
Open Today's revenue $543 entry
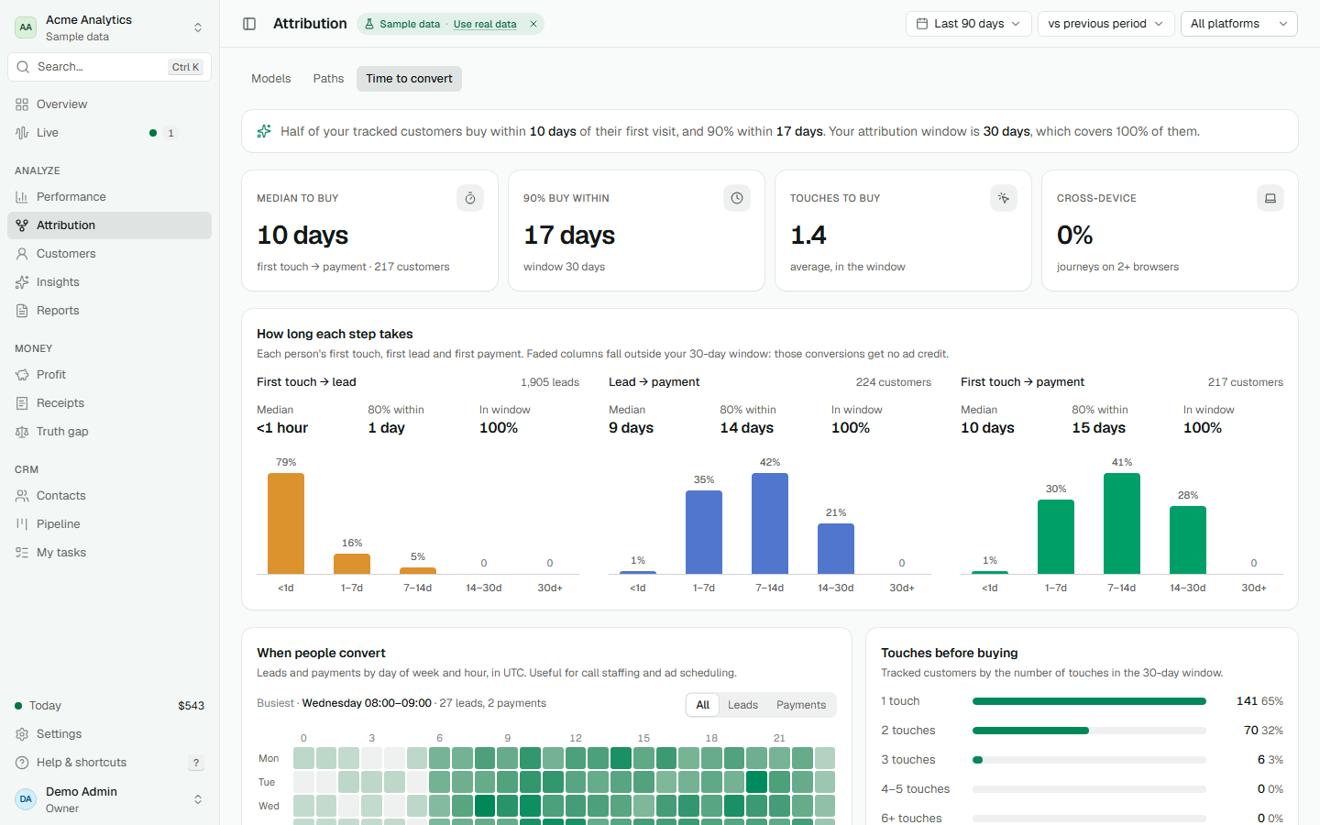tap(109, 706)
